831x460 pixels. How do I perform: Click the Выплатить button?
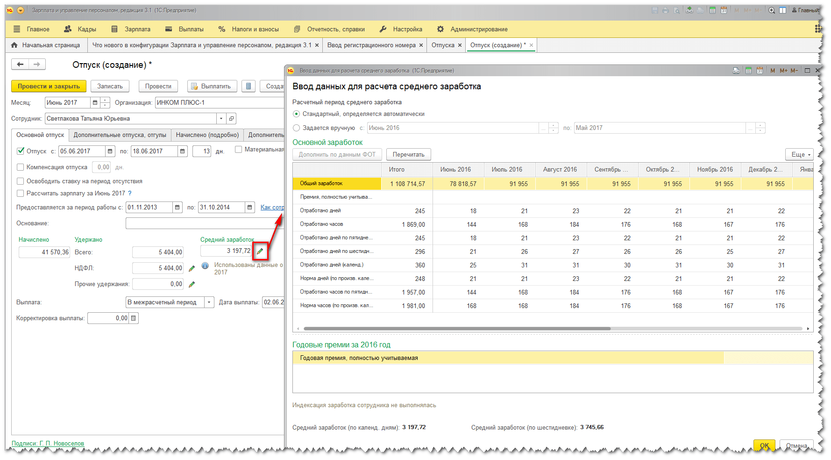(x=212, y=86)
